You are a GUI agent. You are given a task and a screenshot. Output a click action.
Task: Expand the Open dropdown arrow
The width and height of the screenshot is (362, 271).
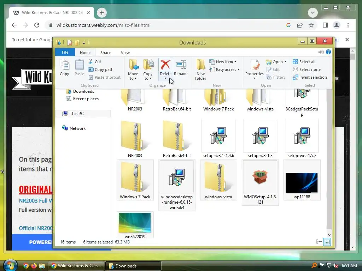pyautogui.click(x=285, y=62)
